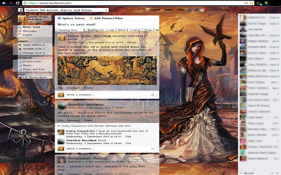Attach photo via camera icon in first comment box
The width and height of the screenshot is (281, 175).
click(152, 94)
